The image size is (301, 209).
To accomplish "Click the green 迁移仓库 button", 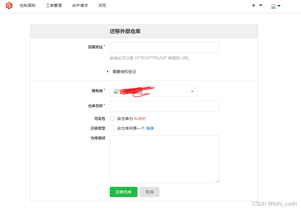I will pyautogui.click(x=123, y=192).
